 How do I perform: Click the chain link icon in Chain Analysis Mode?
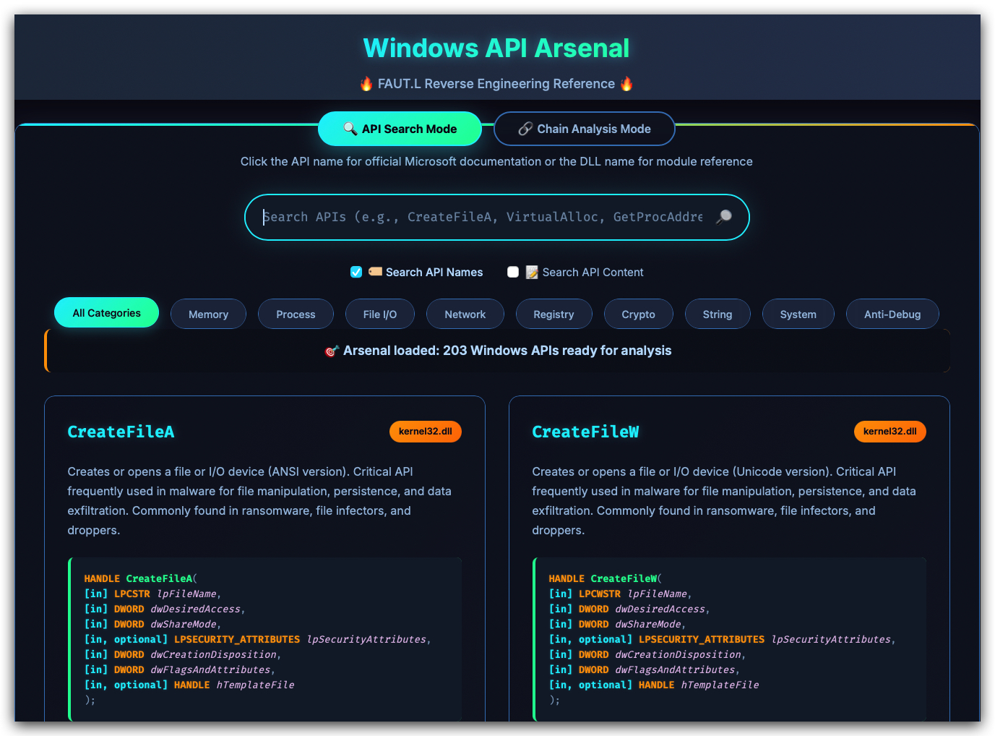525,129
